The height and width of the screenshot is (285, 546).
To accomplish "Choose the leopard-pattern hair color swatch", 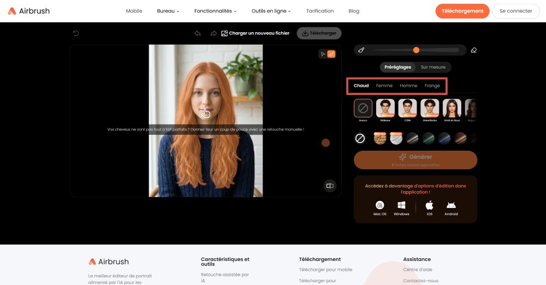I will (x=380, y=138).
